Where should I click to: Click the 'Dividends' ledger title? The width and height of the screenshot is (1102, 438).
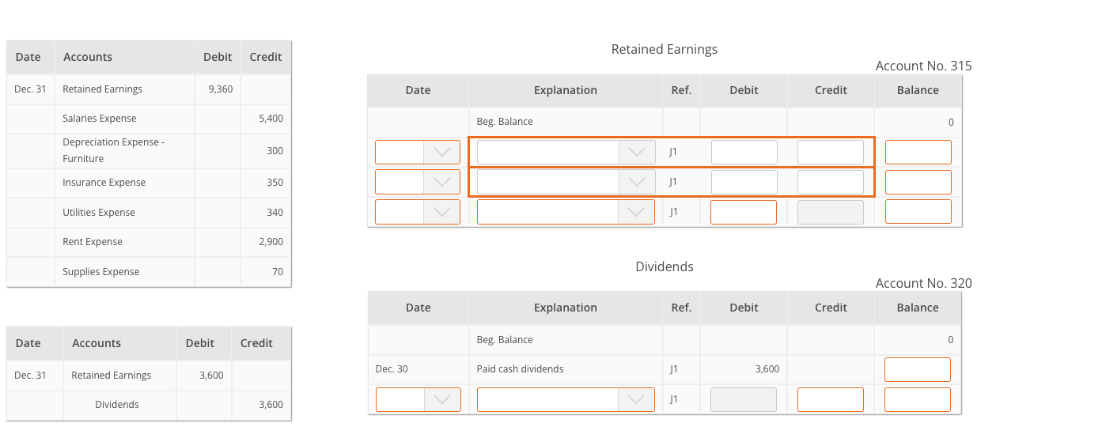pos(665,266)
